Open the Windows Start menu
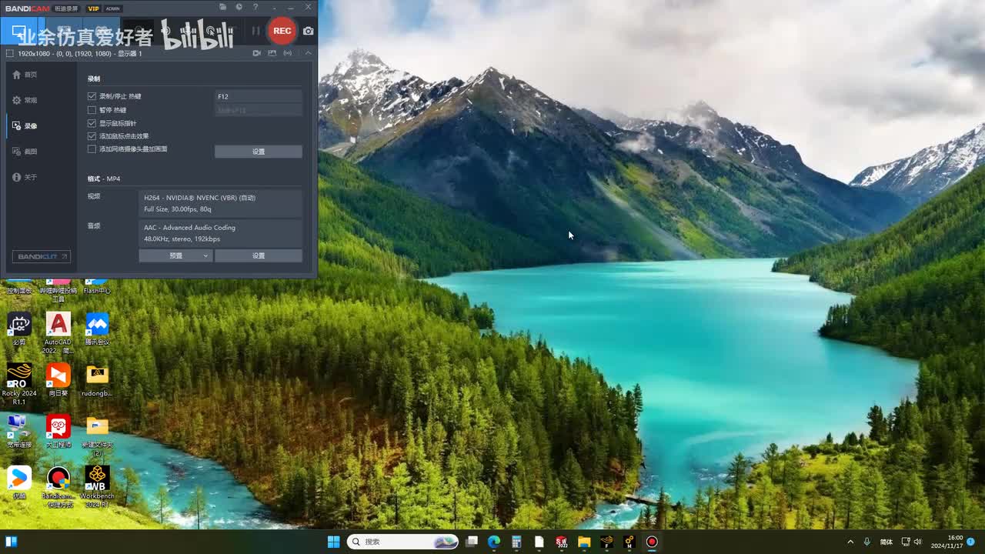985x554 pixels. pos(333,542)
